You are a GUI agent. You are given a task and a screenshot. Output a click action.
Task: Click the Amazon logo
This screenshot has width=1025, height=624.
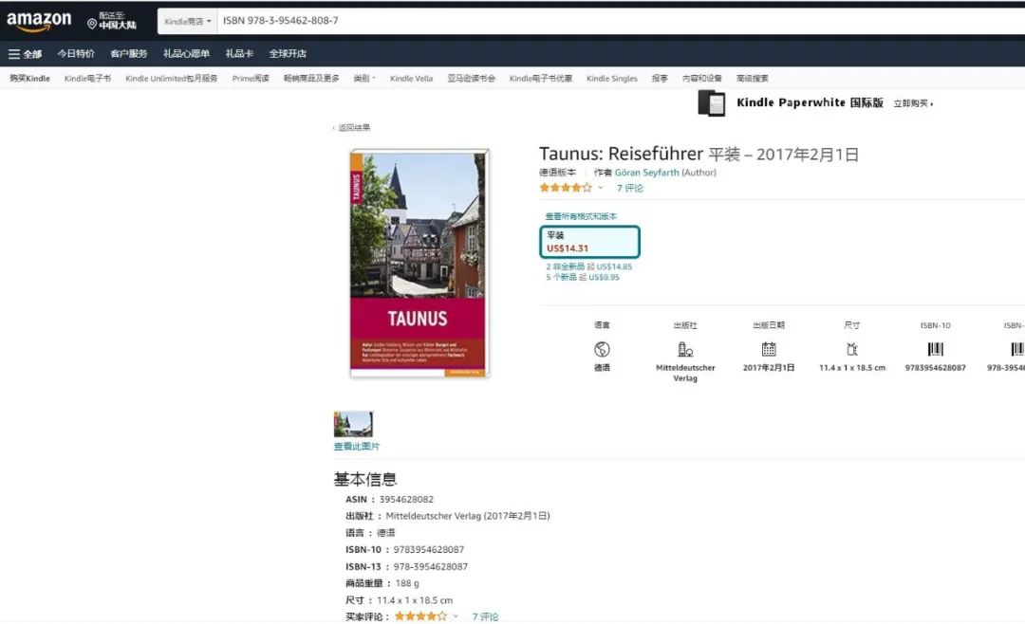pyautogui.click(x=39, y=21)
